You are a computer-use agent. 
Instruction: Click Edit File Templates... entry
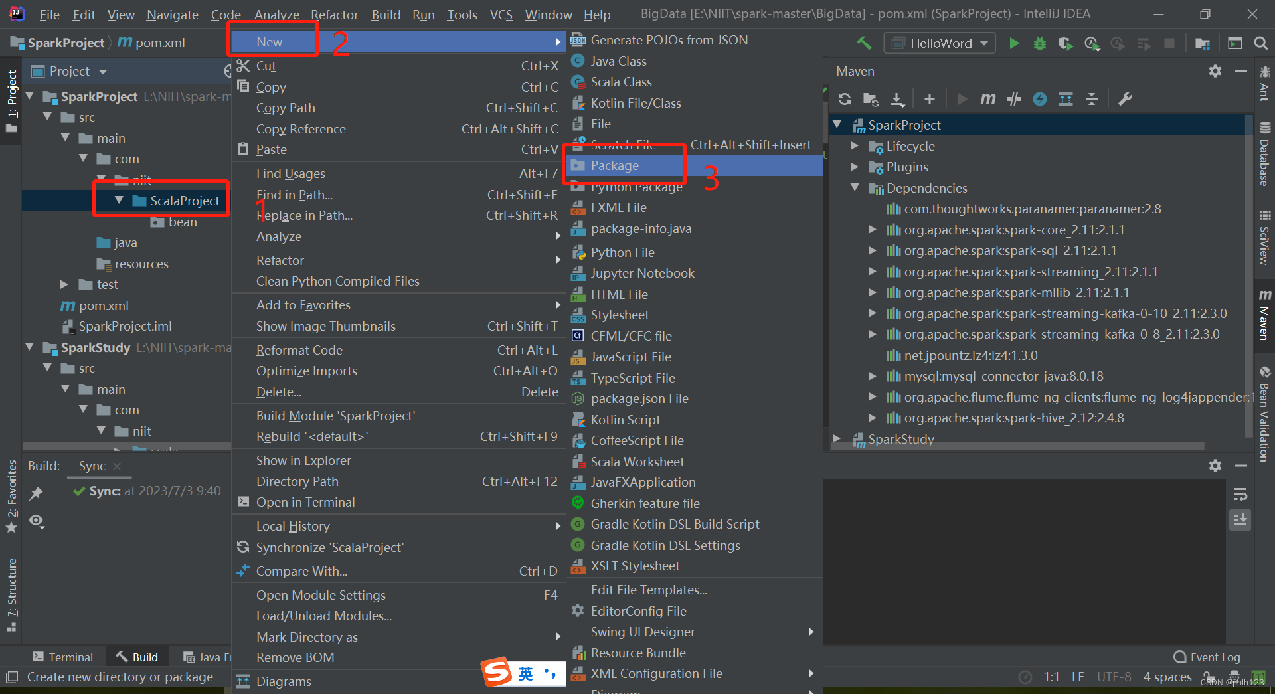(x=695, y=590)
